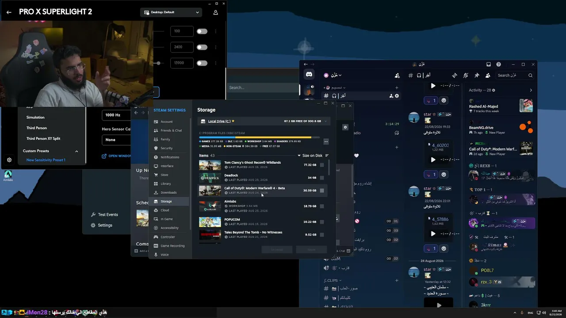Open the Discord threads icon
This screenshot has height=318, width=566.
pyautogui.click(x=454, y=76)
